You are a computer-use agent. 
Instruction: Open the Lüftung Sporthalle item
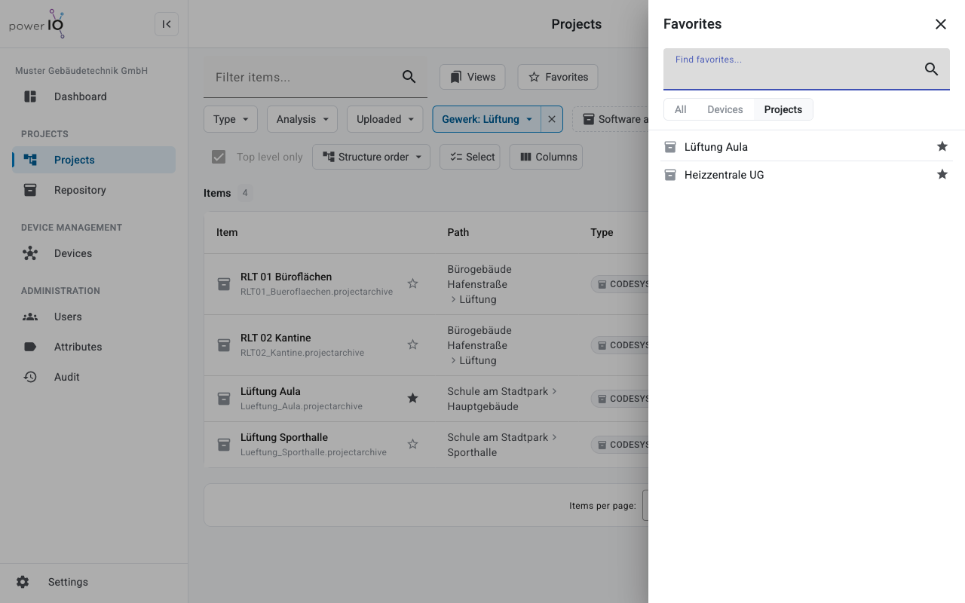284,437
